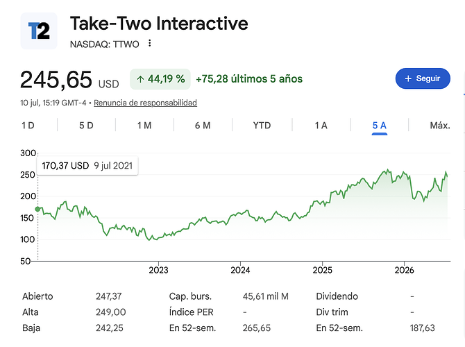
Task: Click the +75,28 últimos 5 años text
Action: point(249,79)
